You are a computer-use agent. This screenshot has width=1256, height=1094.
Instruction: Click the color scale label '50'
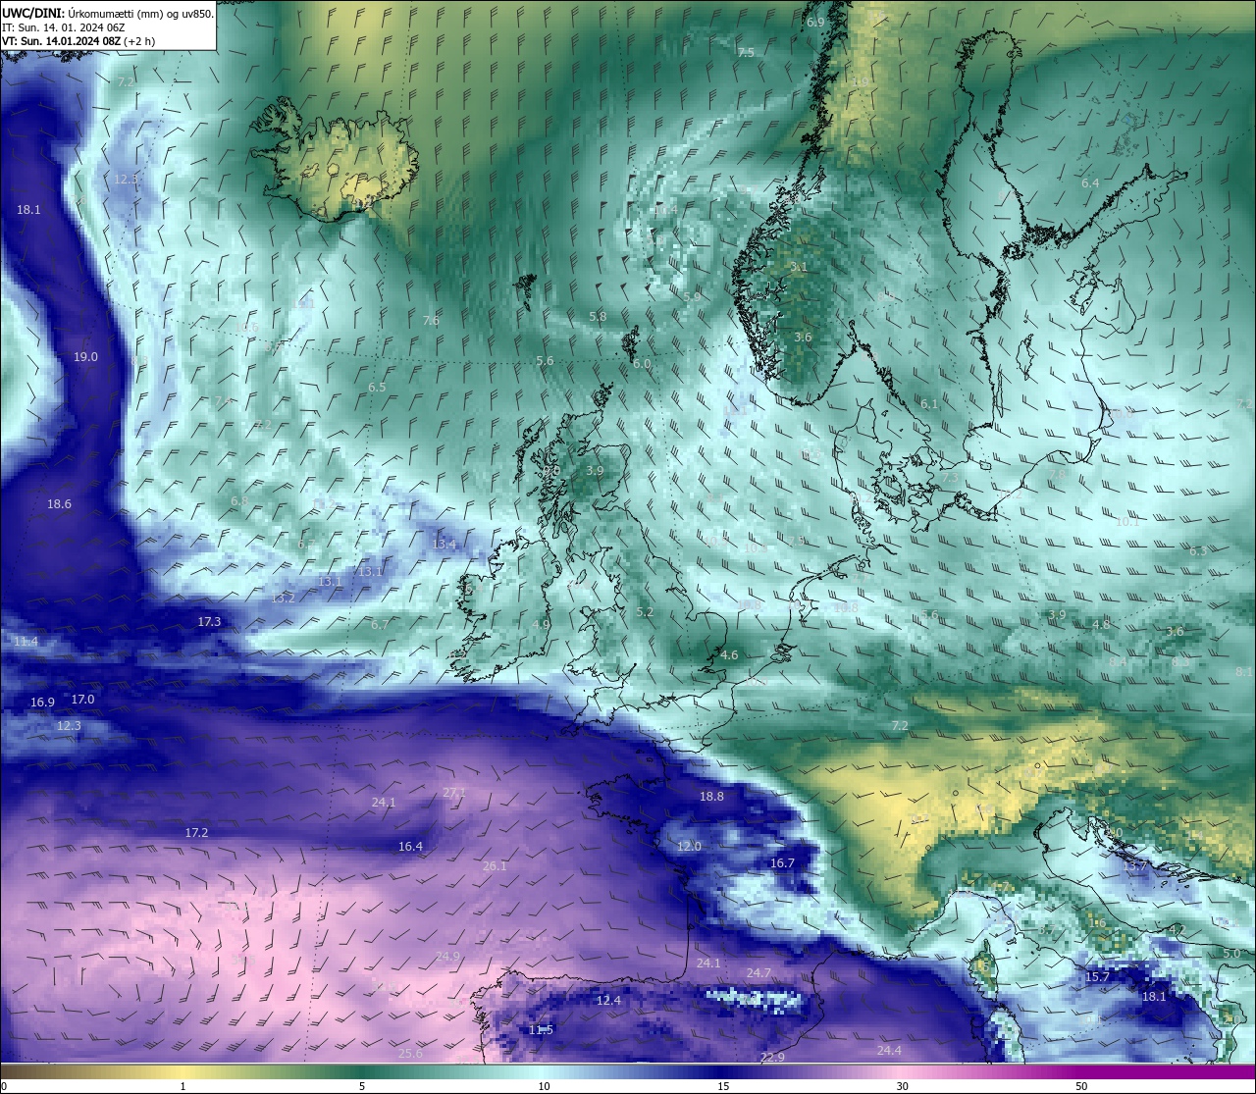[x=1081, y=1085]
